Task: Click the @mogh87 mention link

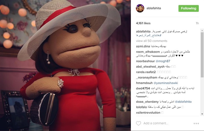Action: coord(163,61)
